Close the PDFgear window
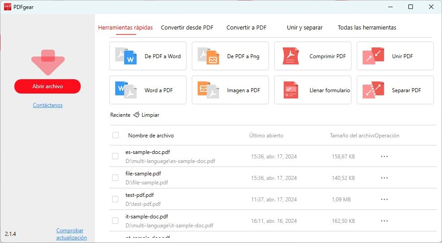442x243 pixels. pos(431,7)
